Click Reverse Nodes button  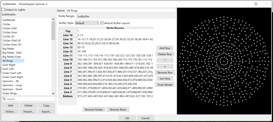coord(94,110)
